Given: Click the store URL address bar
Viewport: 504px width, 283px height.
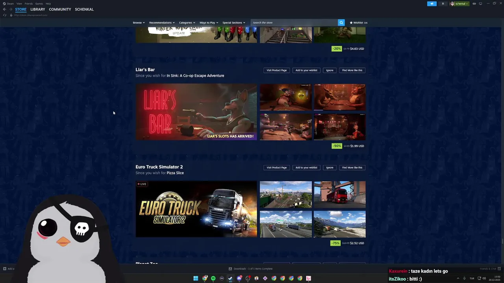Looking at the screenshot, I should coord(31,15).
